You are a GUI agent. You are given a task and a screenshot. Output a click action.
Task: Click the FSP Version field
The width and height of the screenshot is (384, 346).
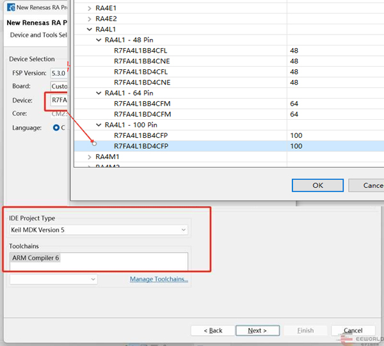[59, 73]
